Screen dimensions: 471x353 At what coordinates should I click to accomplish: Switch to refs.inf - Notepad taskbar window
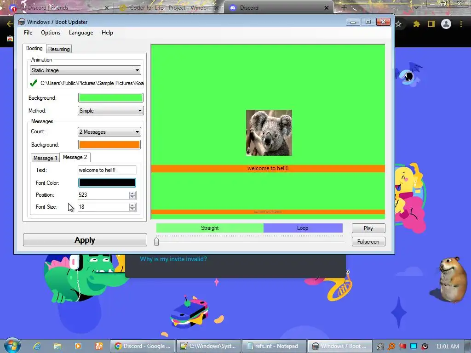(274, 346)
